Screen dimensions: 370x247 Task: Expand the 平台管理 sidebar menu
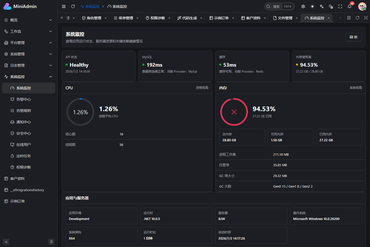(x=29, y=43)
